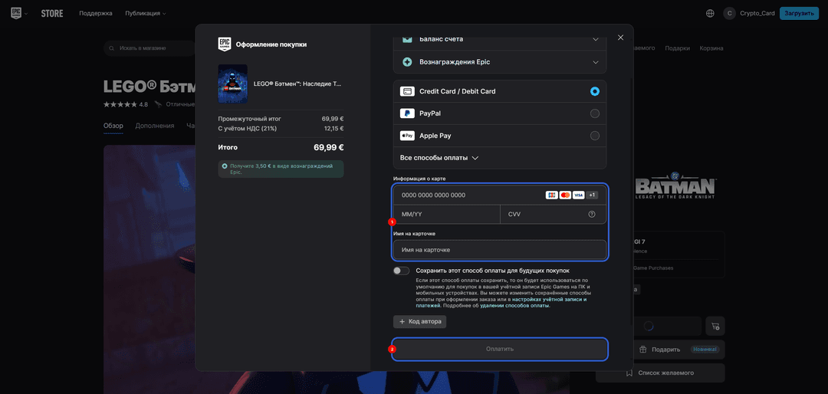This screenshot has width=828, height=394.
Task: Click the CVV input field
Action: pyautogui.click(x=554, y=215)
